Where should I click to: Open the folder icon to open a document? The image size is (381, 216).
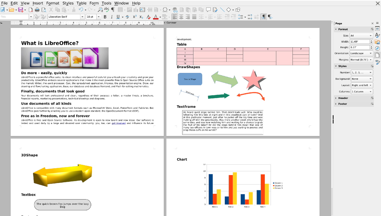[12, 10]
